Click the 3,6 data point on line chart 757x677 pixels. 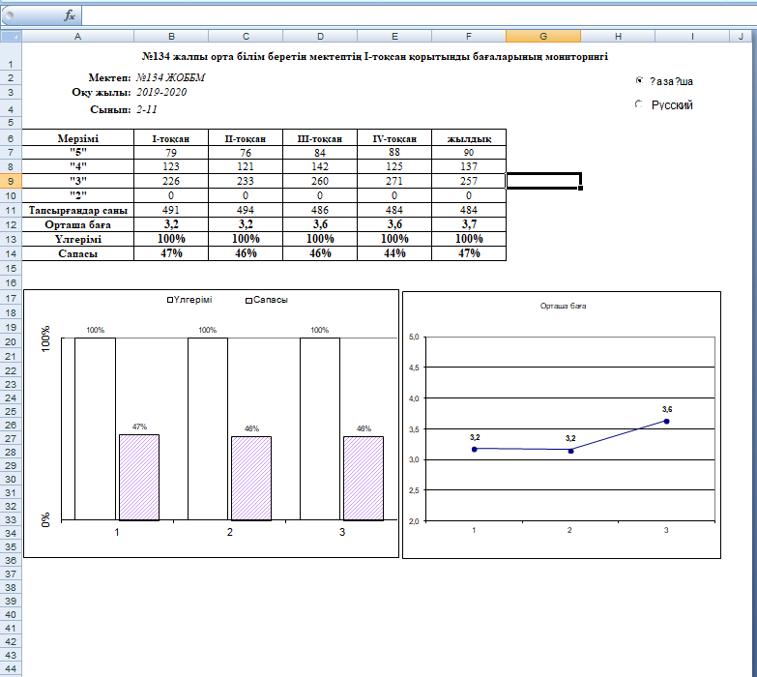(x=666, y=421)
